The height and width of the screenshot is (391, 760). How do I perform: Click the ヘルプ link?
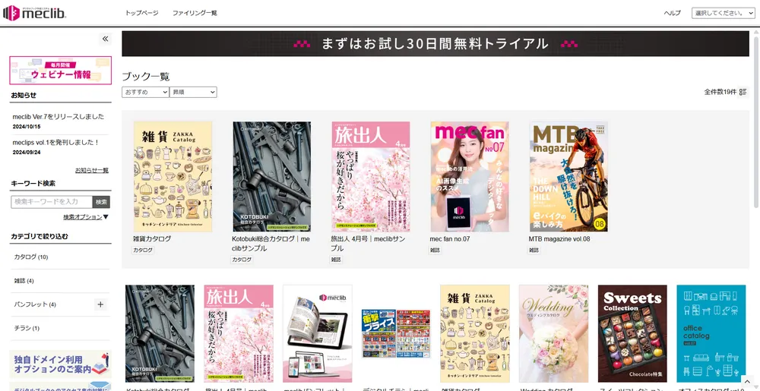point(672,14)
